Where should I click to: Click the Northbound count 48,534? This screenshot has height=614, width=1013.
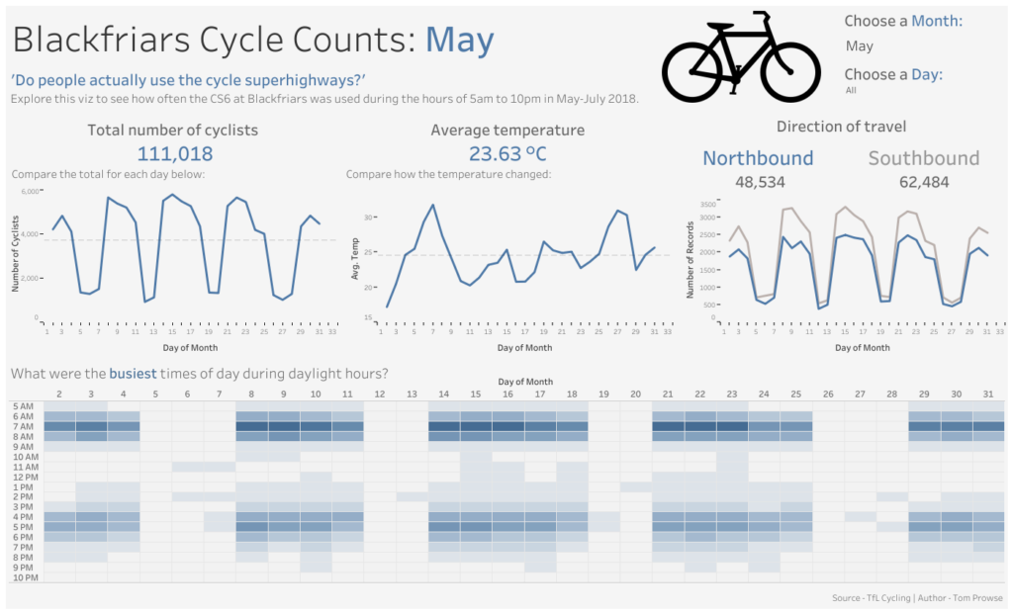(758, 182)
